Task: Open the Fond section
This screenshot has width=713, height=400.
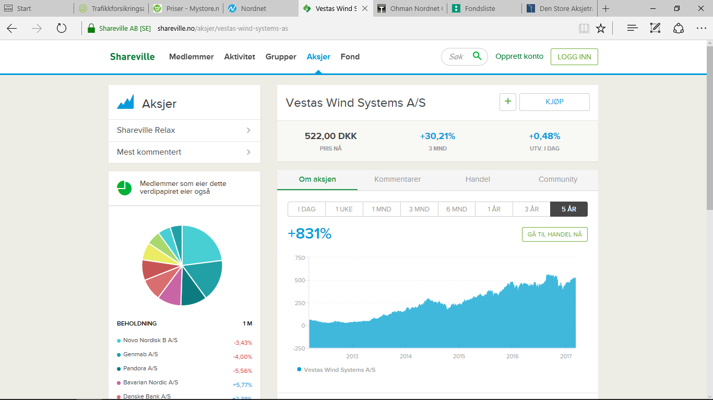Action: pos(350,57)
